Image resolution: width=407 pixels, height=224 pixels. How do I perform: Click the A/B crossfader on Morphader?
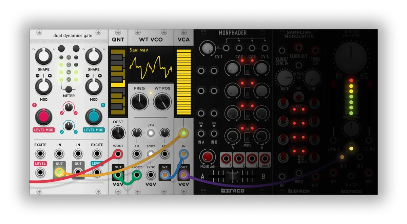(x=233, y=176)
